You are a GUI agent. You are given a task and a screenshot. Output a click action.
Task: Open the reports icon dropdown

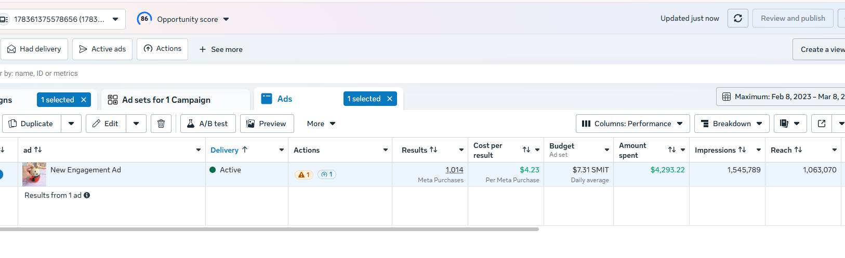(790, 124)
